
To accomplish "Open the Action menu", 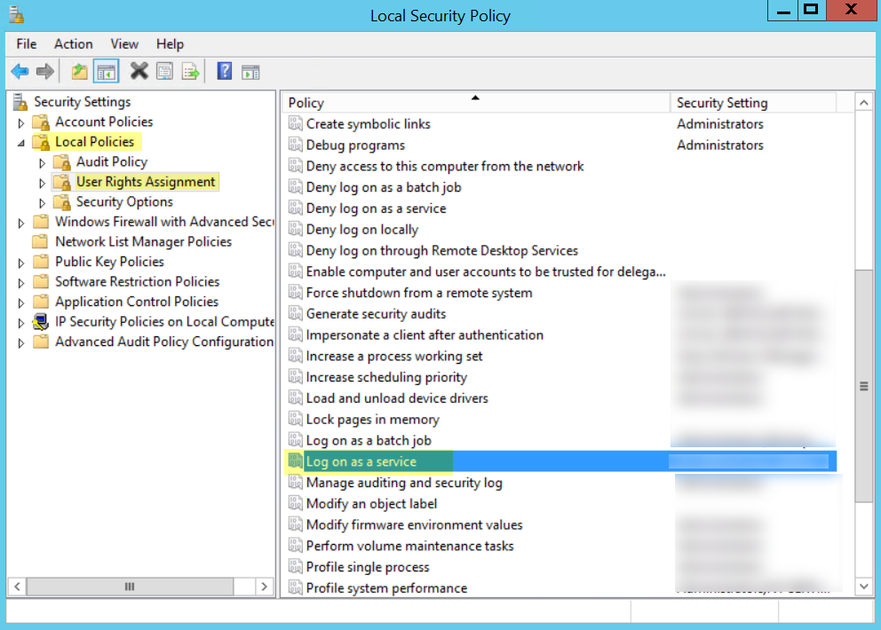I will [x=73, y=43].
